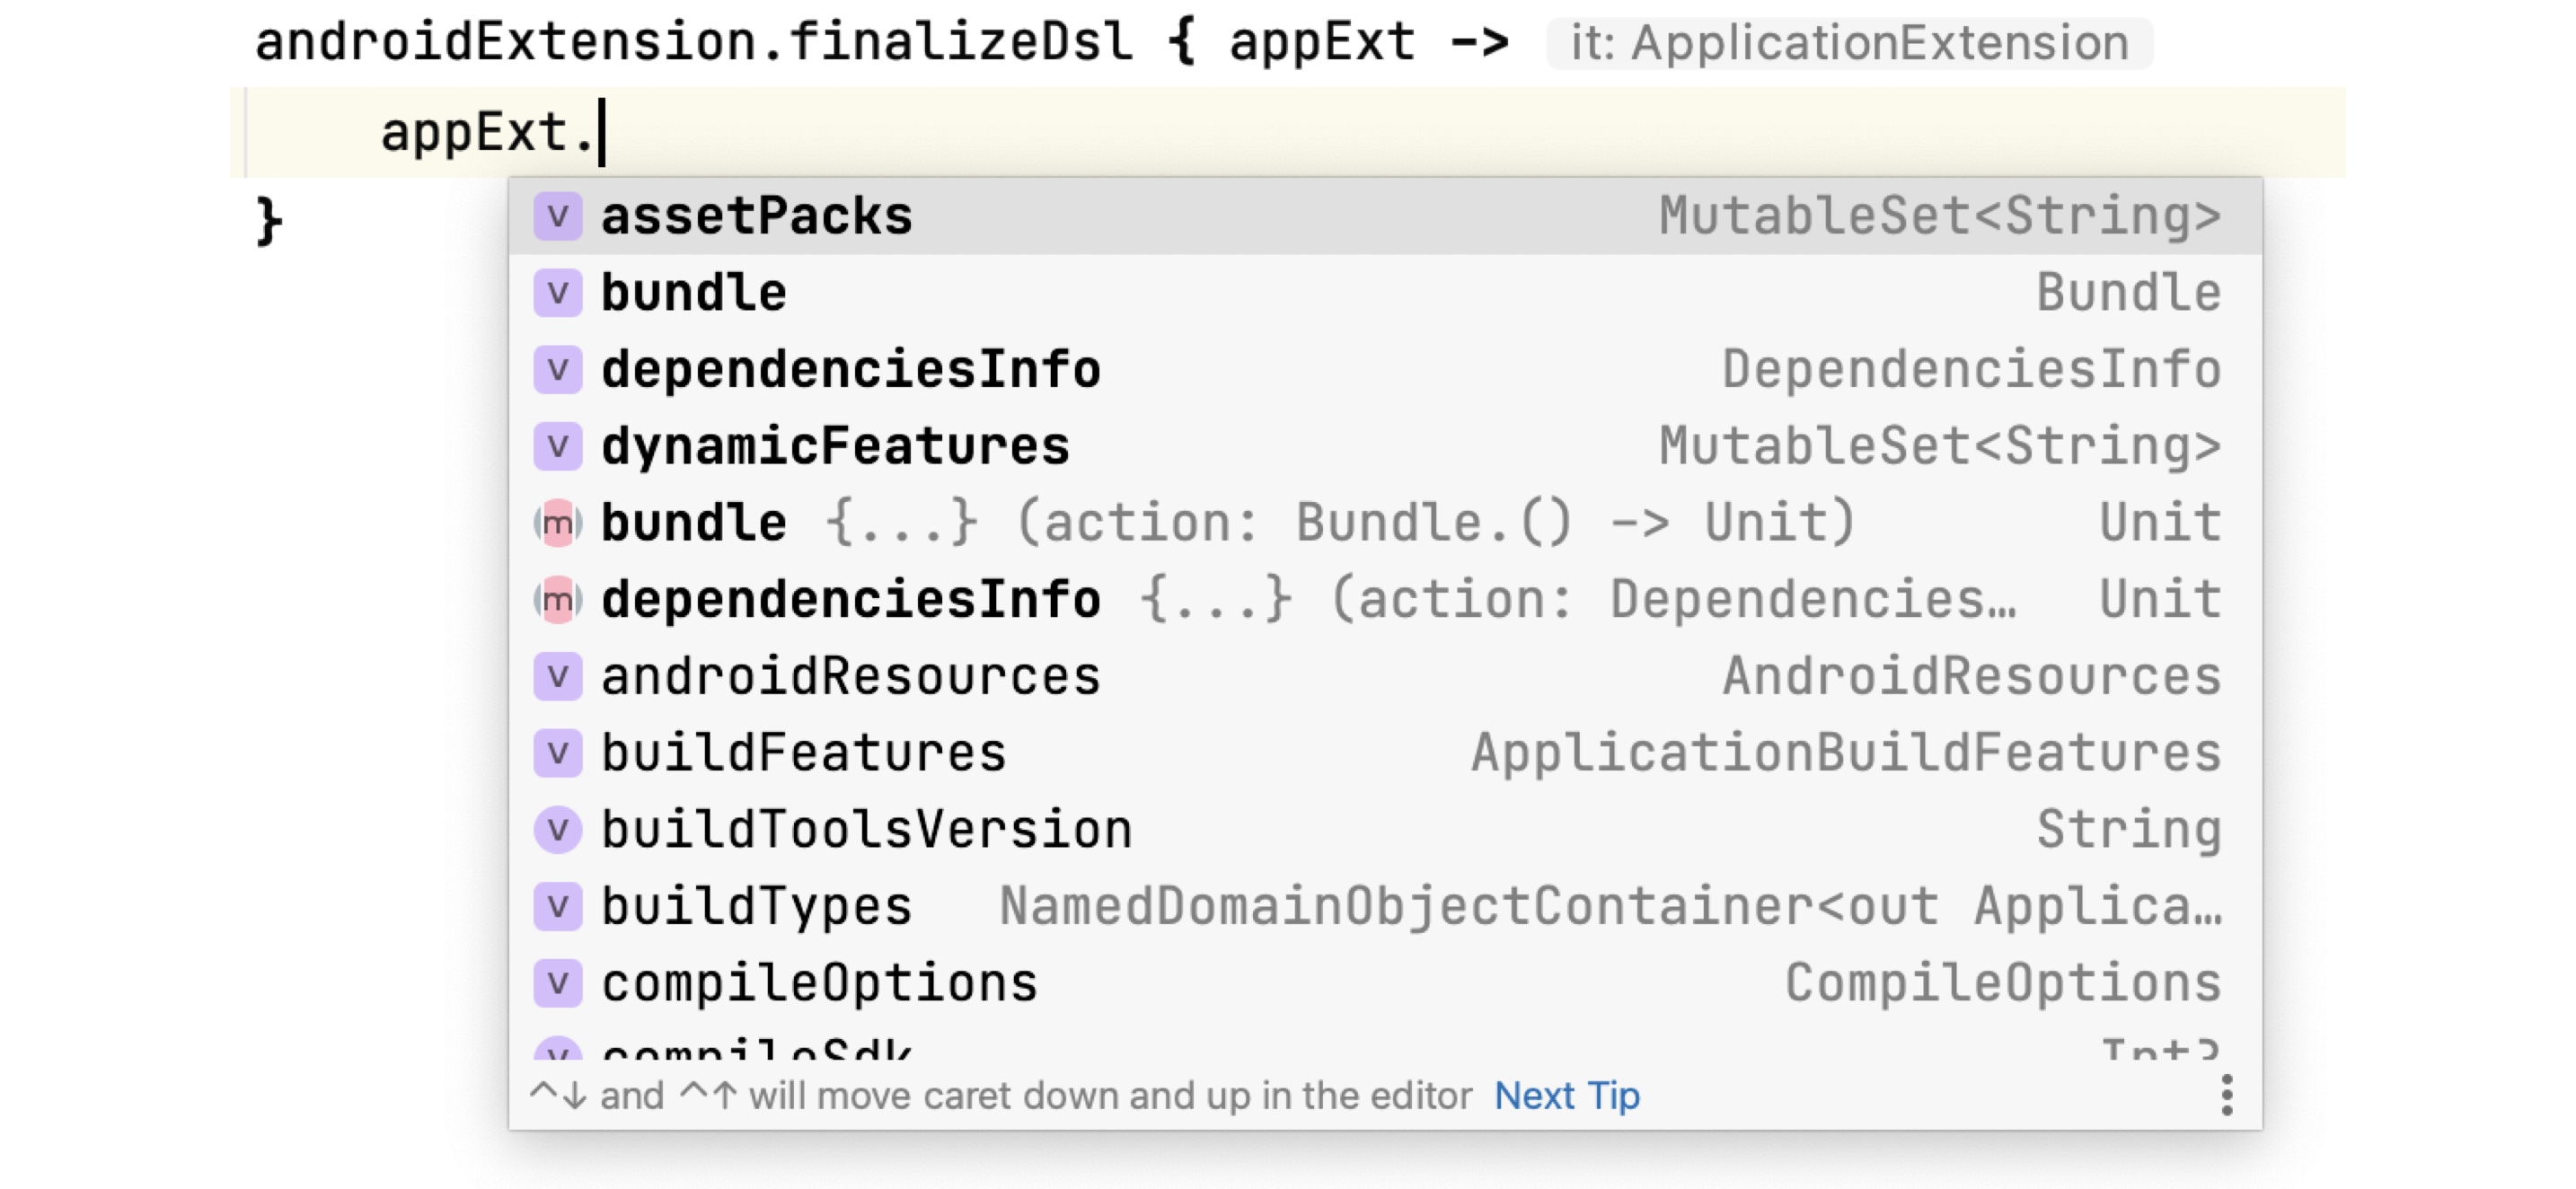Click the variable icon beside androidResources

coord(560,676)
